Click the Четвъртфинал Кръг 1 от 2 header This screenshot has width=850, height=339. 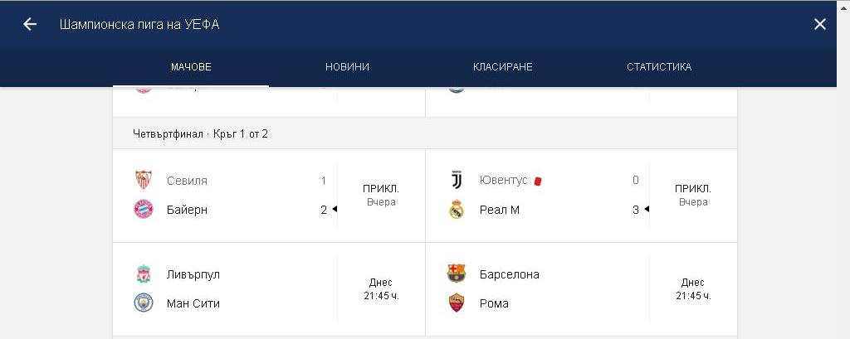tap(200, 133)
